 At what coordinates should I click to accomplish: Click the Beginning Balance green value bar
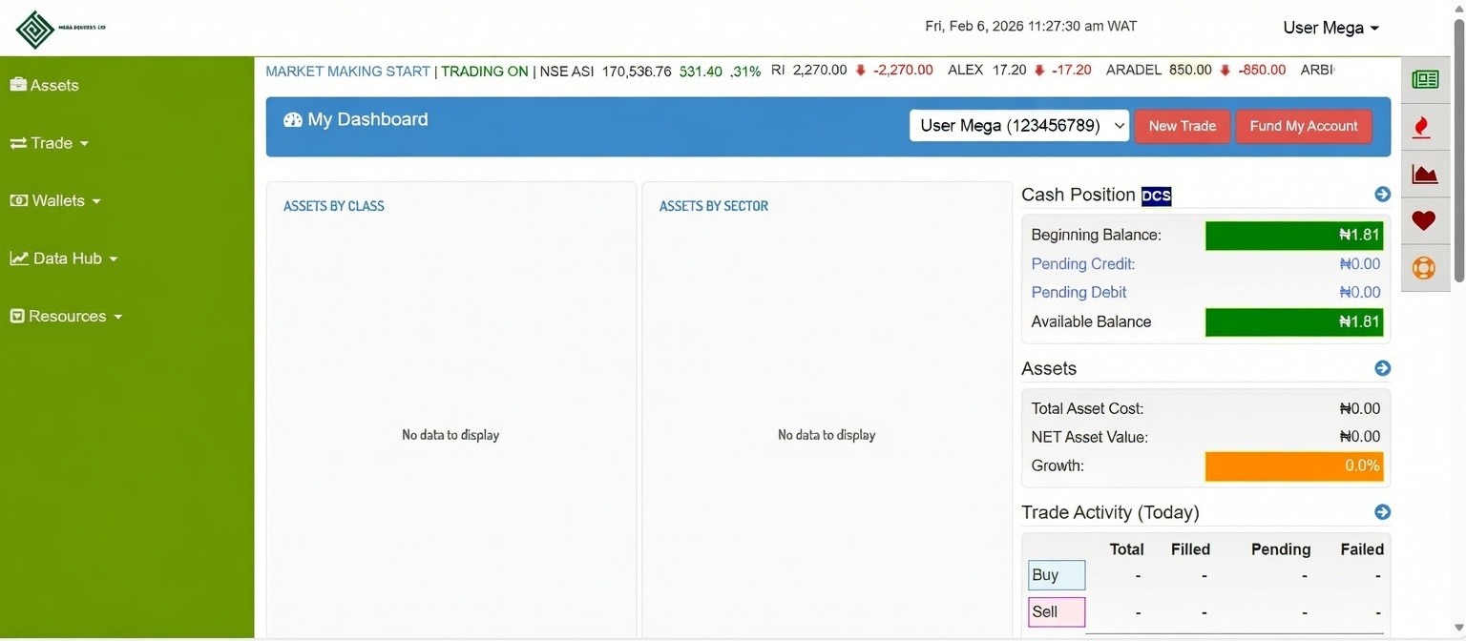(1294, 236)
